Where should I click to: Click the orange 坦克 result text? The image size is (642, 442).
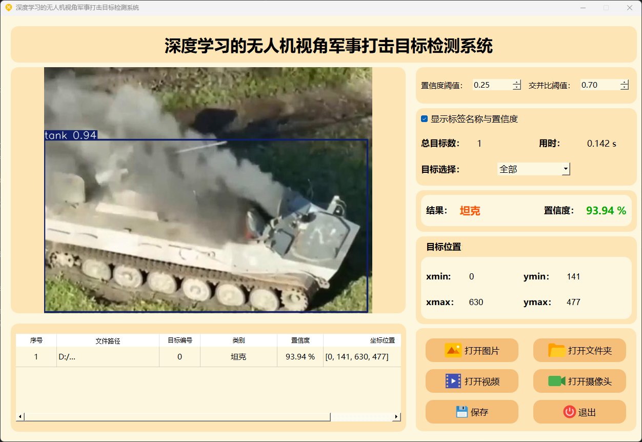pos(470,211)
